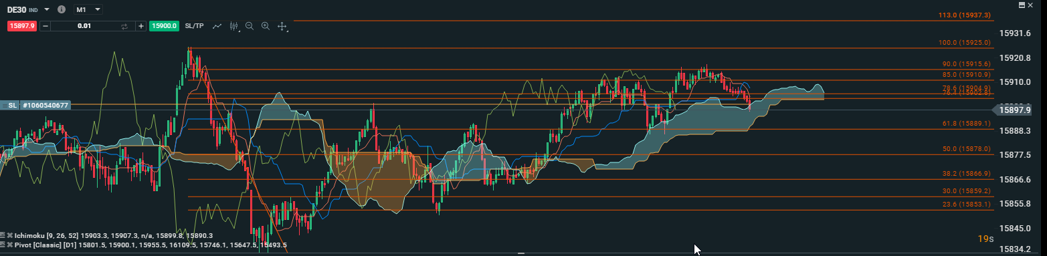Open Pivot indicator settings icon
Image resolution: width=1047 pixels, height=256 pixels.
tap(3, 245)
